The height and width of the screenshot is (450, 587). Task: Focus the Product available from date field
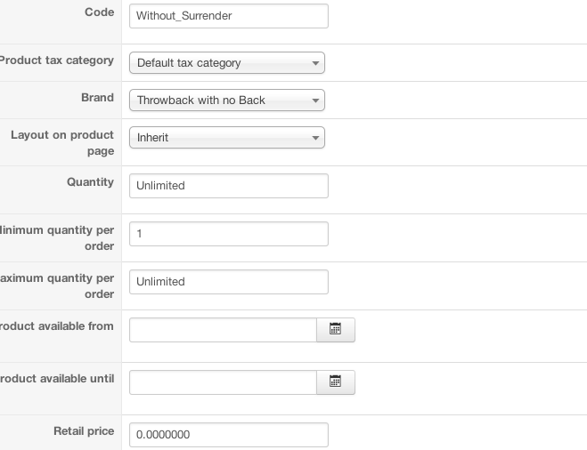coord(223,330)
